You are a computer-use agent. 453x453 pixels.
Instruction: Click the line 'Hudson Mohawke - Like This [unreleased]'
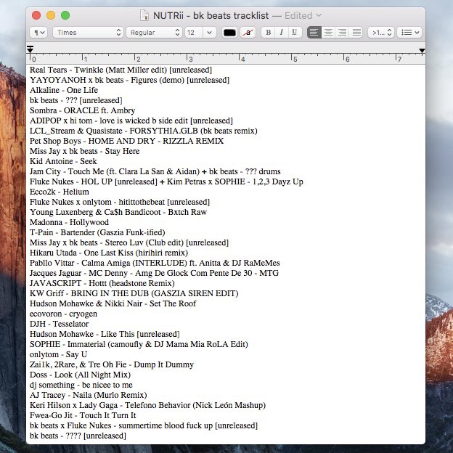click(x=105, y=334)
